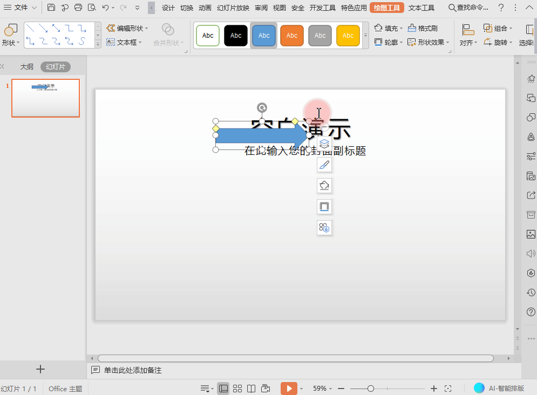Click the brush style icon in the floating toolbar

click(324, 165)
